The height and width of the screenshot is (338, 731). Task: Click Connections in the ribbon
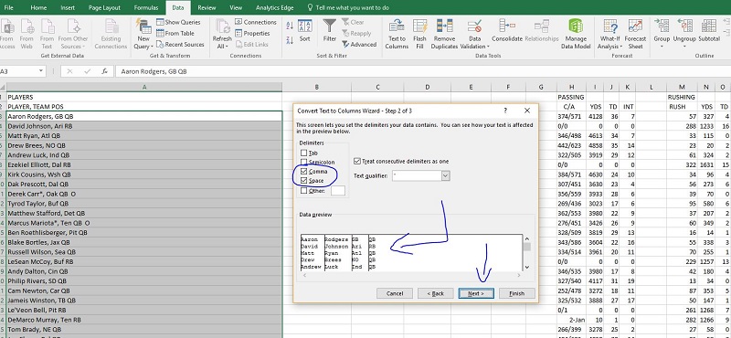pyautogui.click(x=256, y=22)
